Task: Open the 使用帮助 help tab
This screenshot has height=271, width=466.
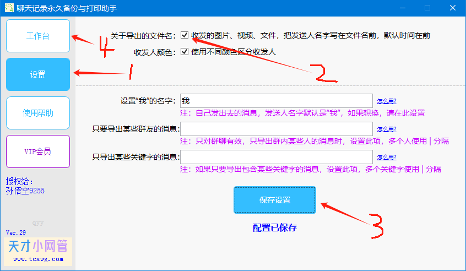Action: (38, 113)
